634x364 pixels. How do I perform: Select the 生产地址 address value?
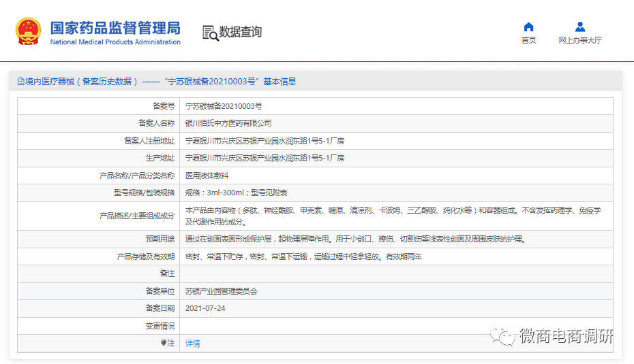coord(265,159)
